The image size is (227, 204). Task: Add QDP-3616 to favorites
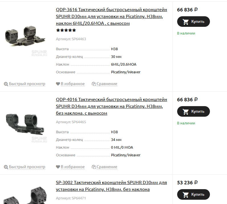point(73,84)
